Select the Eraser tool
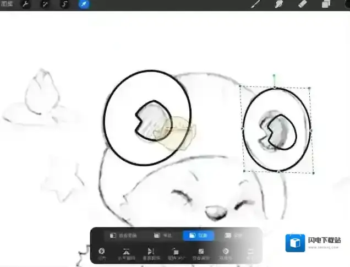 (302, 4)
